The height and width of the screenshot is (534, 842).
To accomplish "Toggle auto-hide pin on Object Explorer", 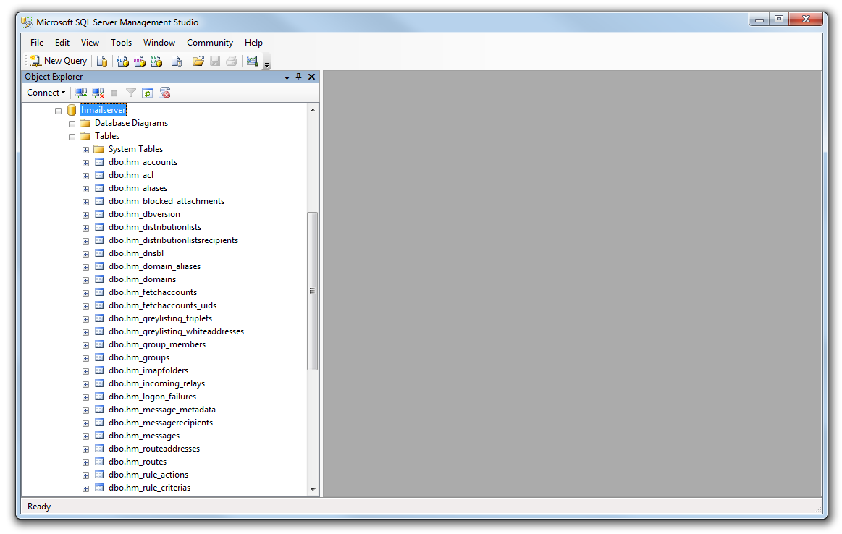I will click(x=298, y=77).
